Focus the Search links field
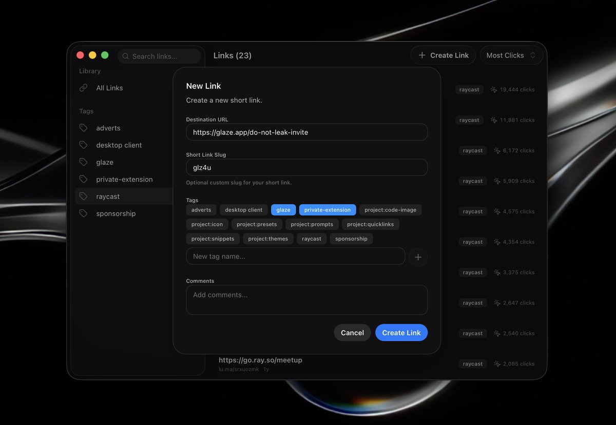This screenshot has width=616, height=425. pos(159,56)
